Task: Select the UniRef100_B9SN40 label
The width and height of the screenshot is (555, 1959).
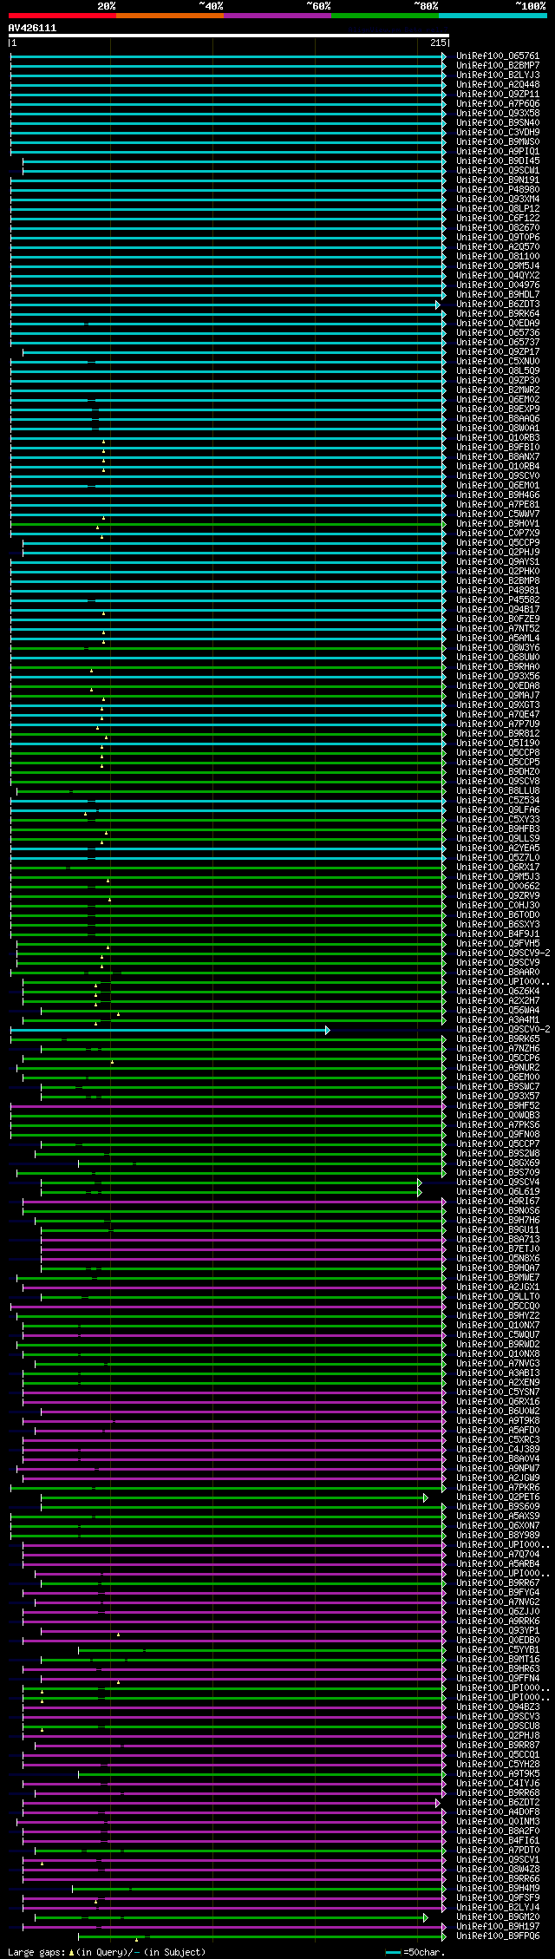Action: (498, 122)
